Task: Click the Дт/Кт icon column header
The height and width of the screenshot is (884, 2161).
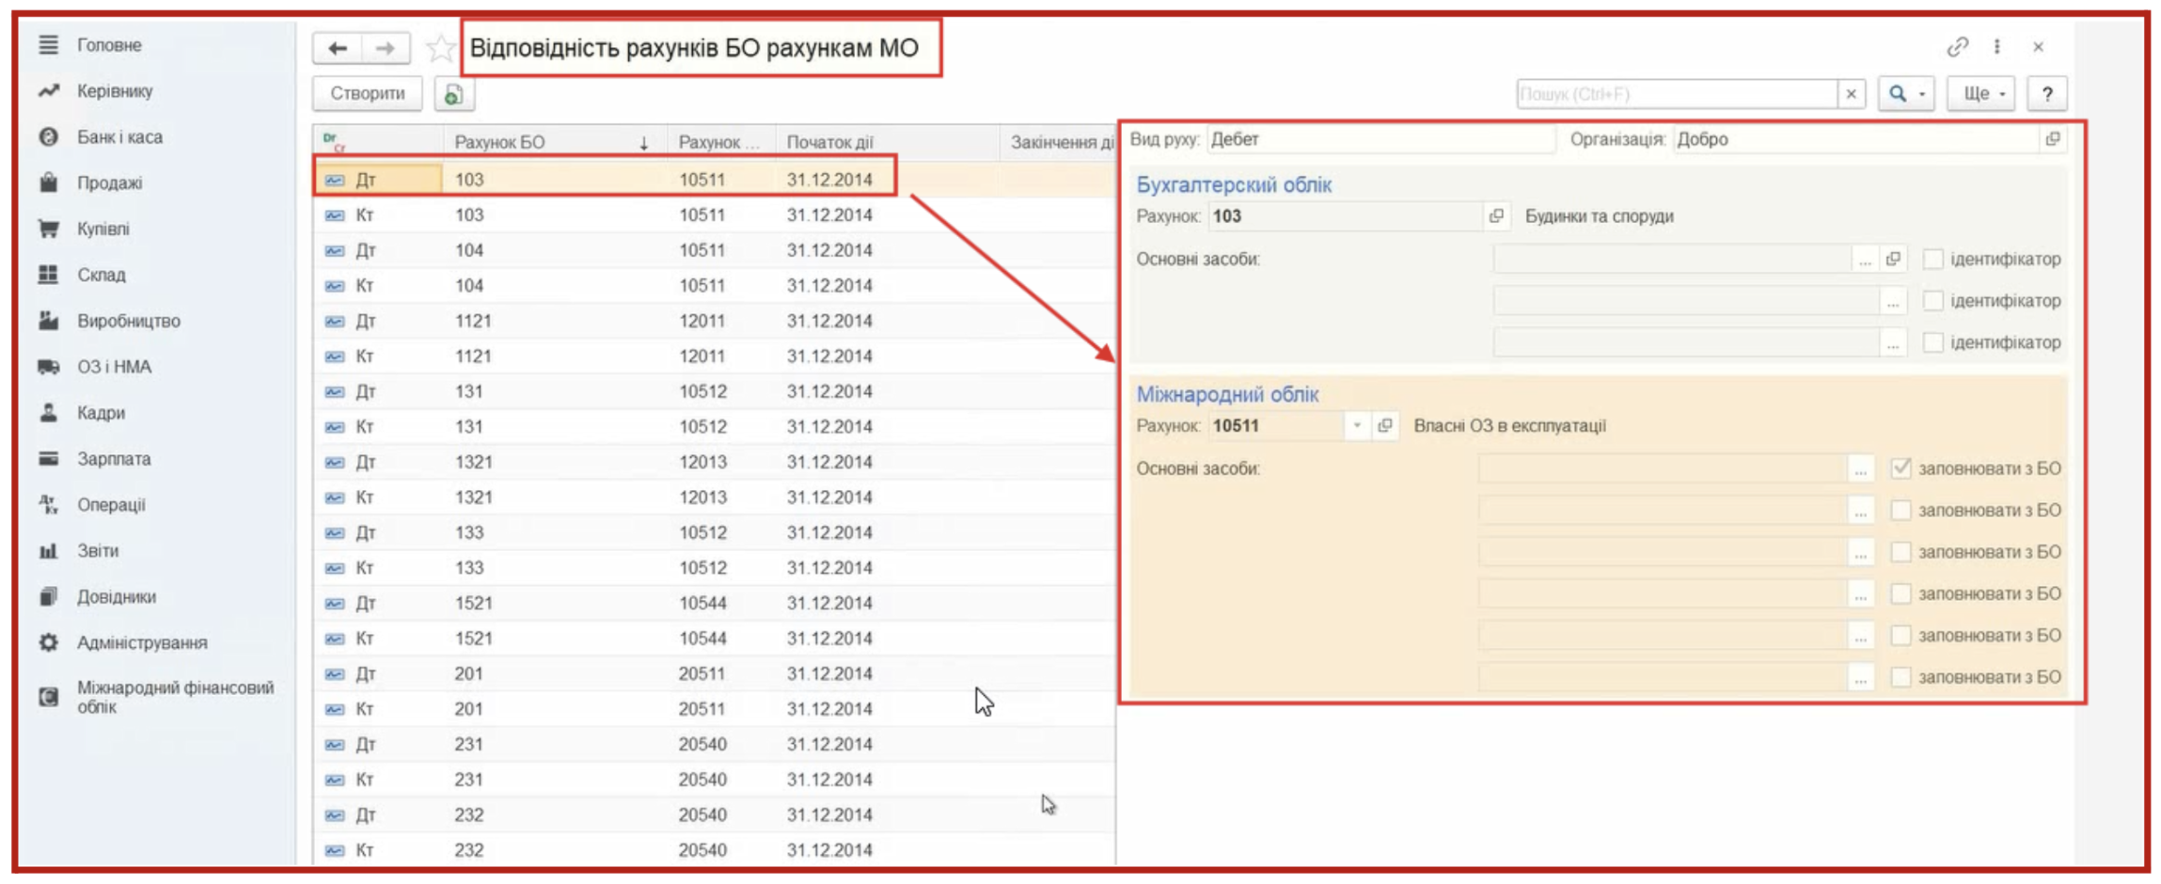Action: point(333,142)
